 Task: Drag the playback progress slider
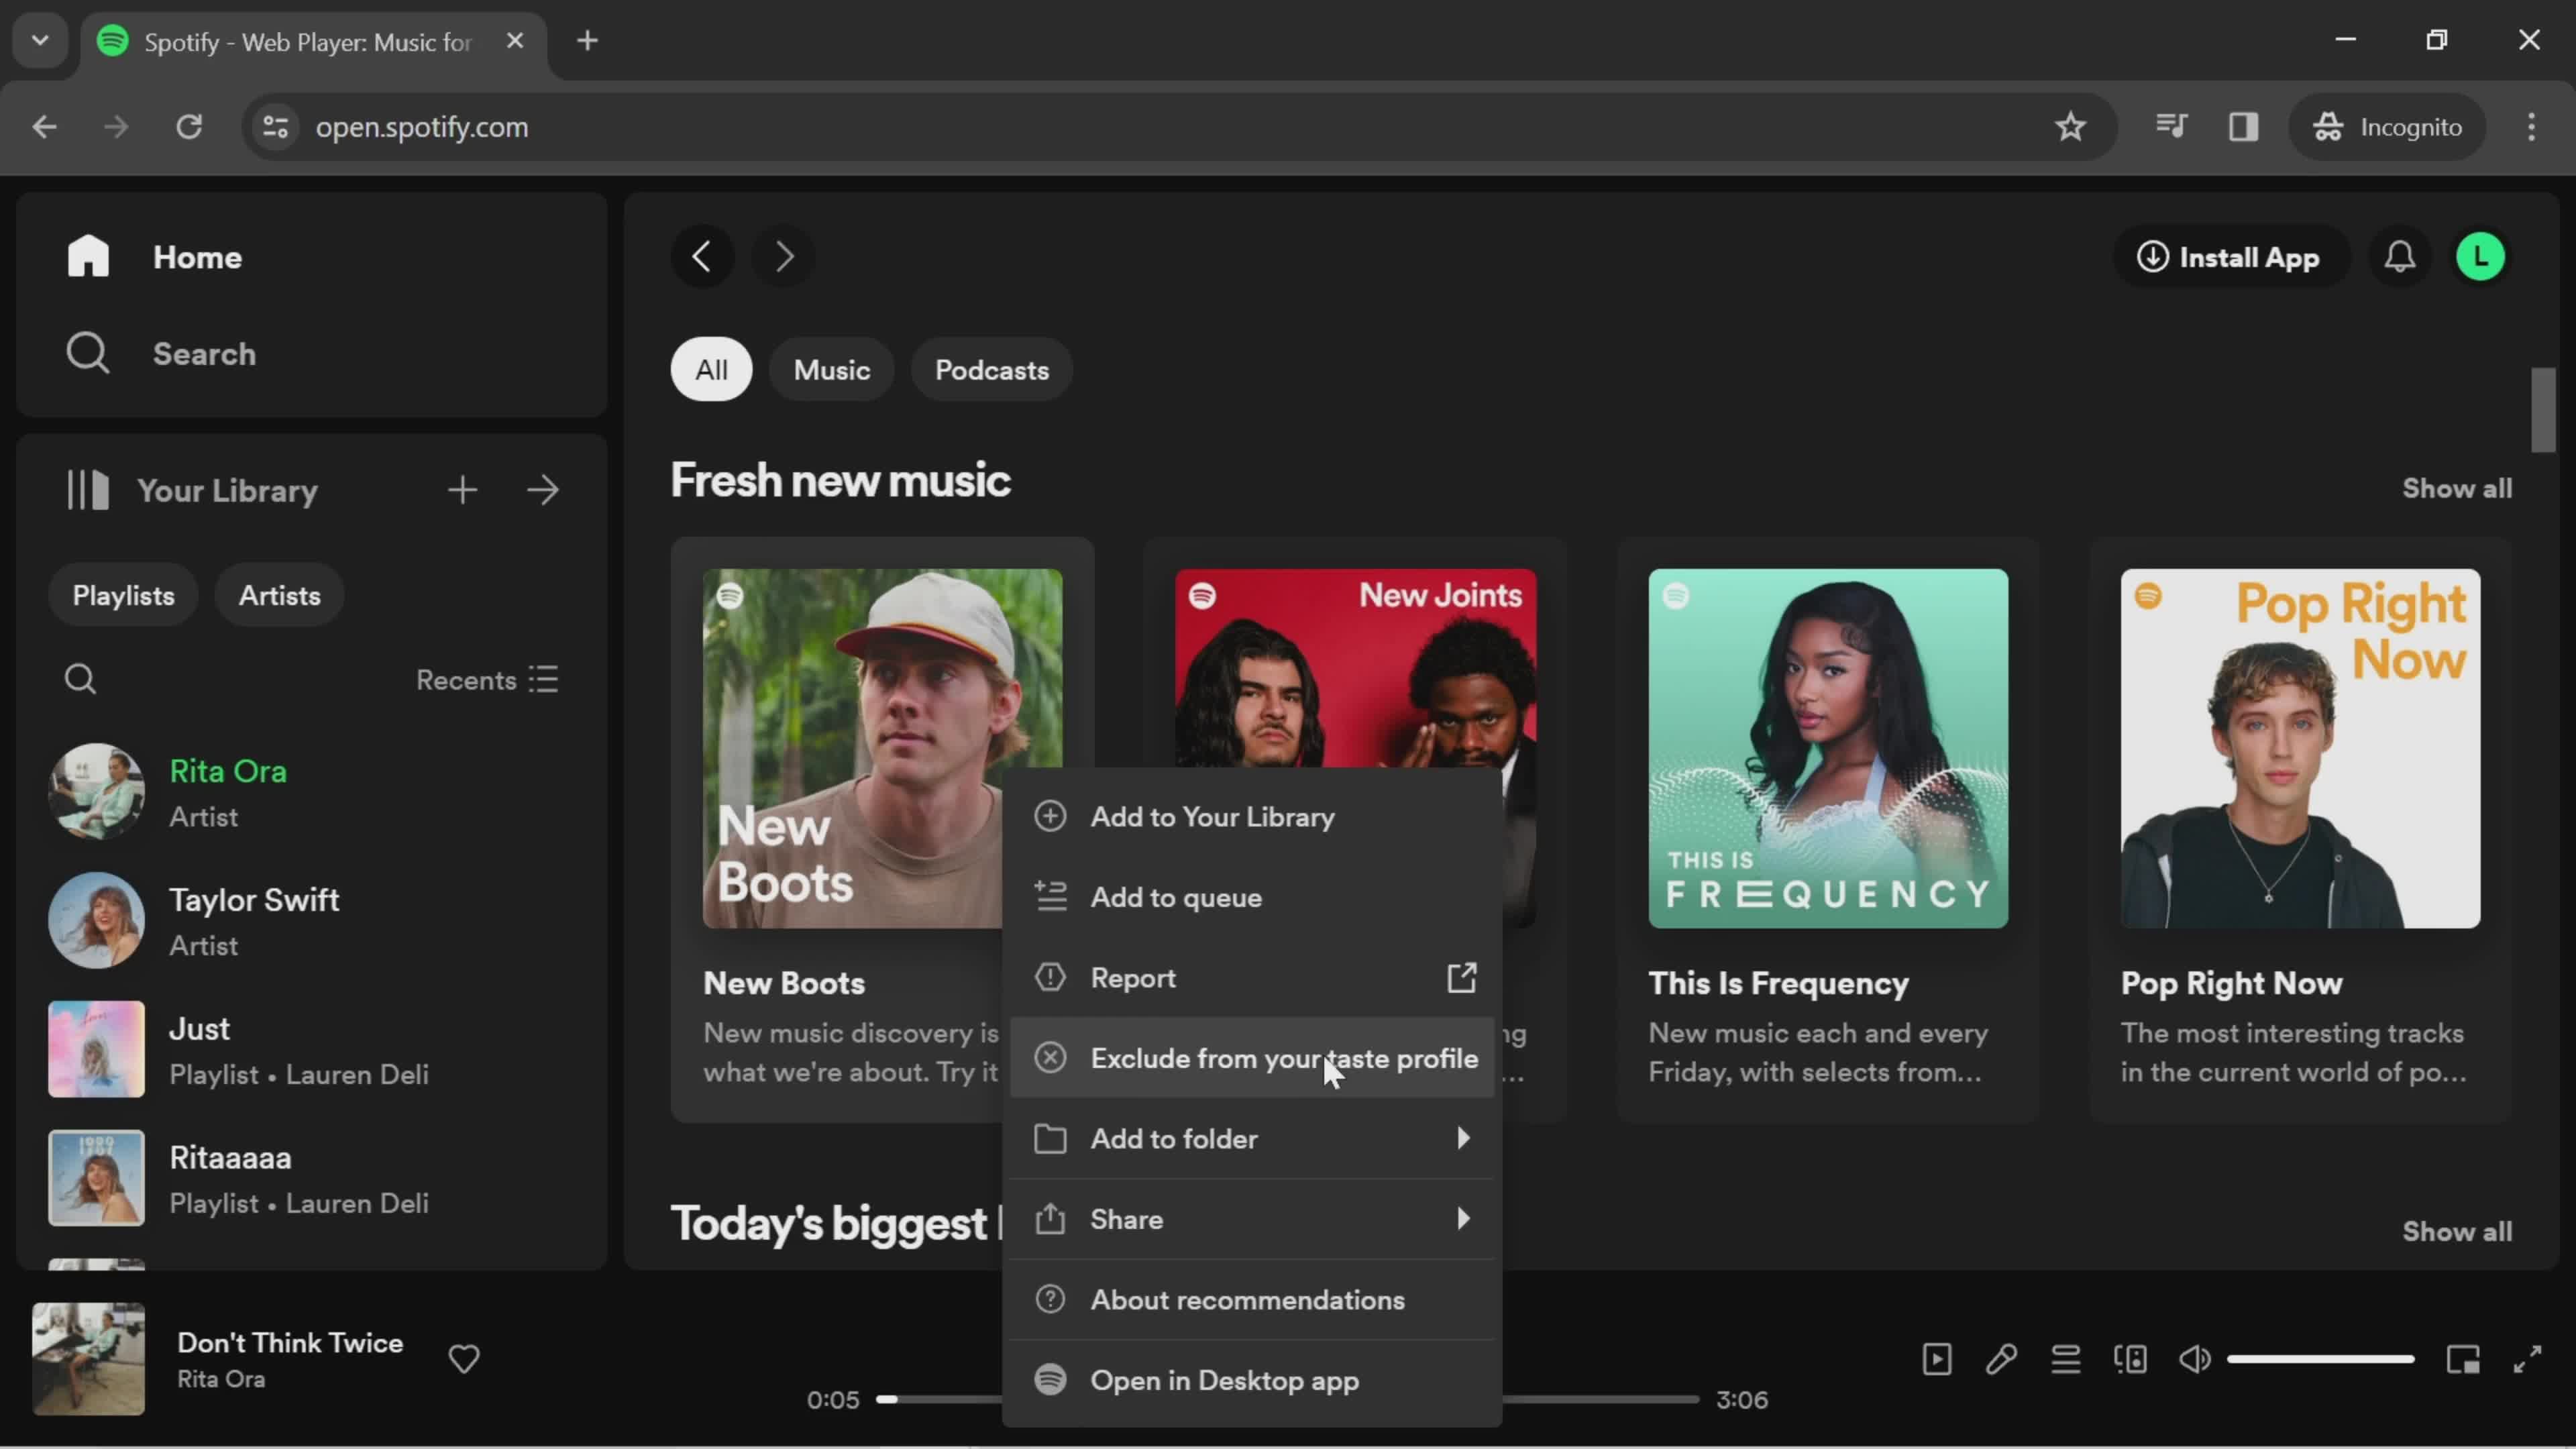[890, 1399]
